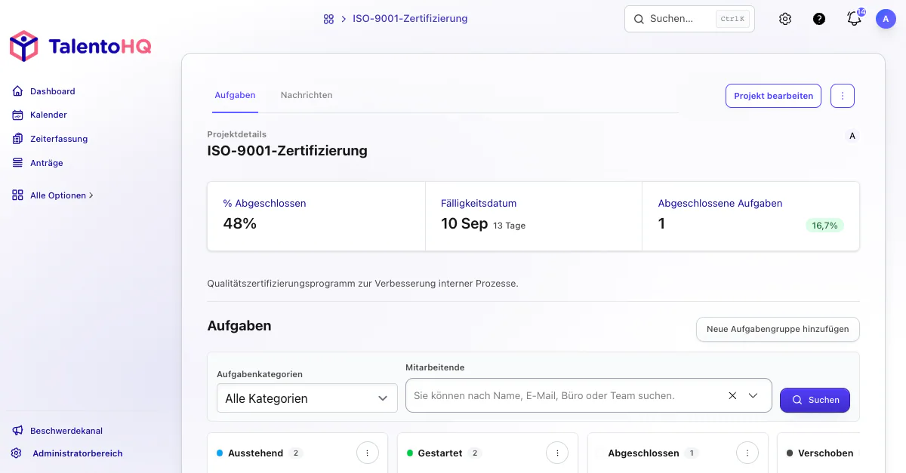Open notifications bell
Viewport: 906px width, 473px height.
pyautogui.click(x=855, y=18)
